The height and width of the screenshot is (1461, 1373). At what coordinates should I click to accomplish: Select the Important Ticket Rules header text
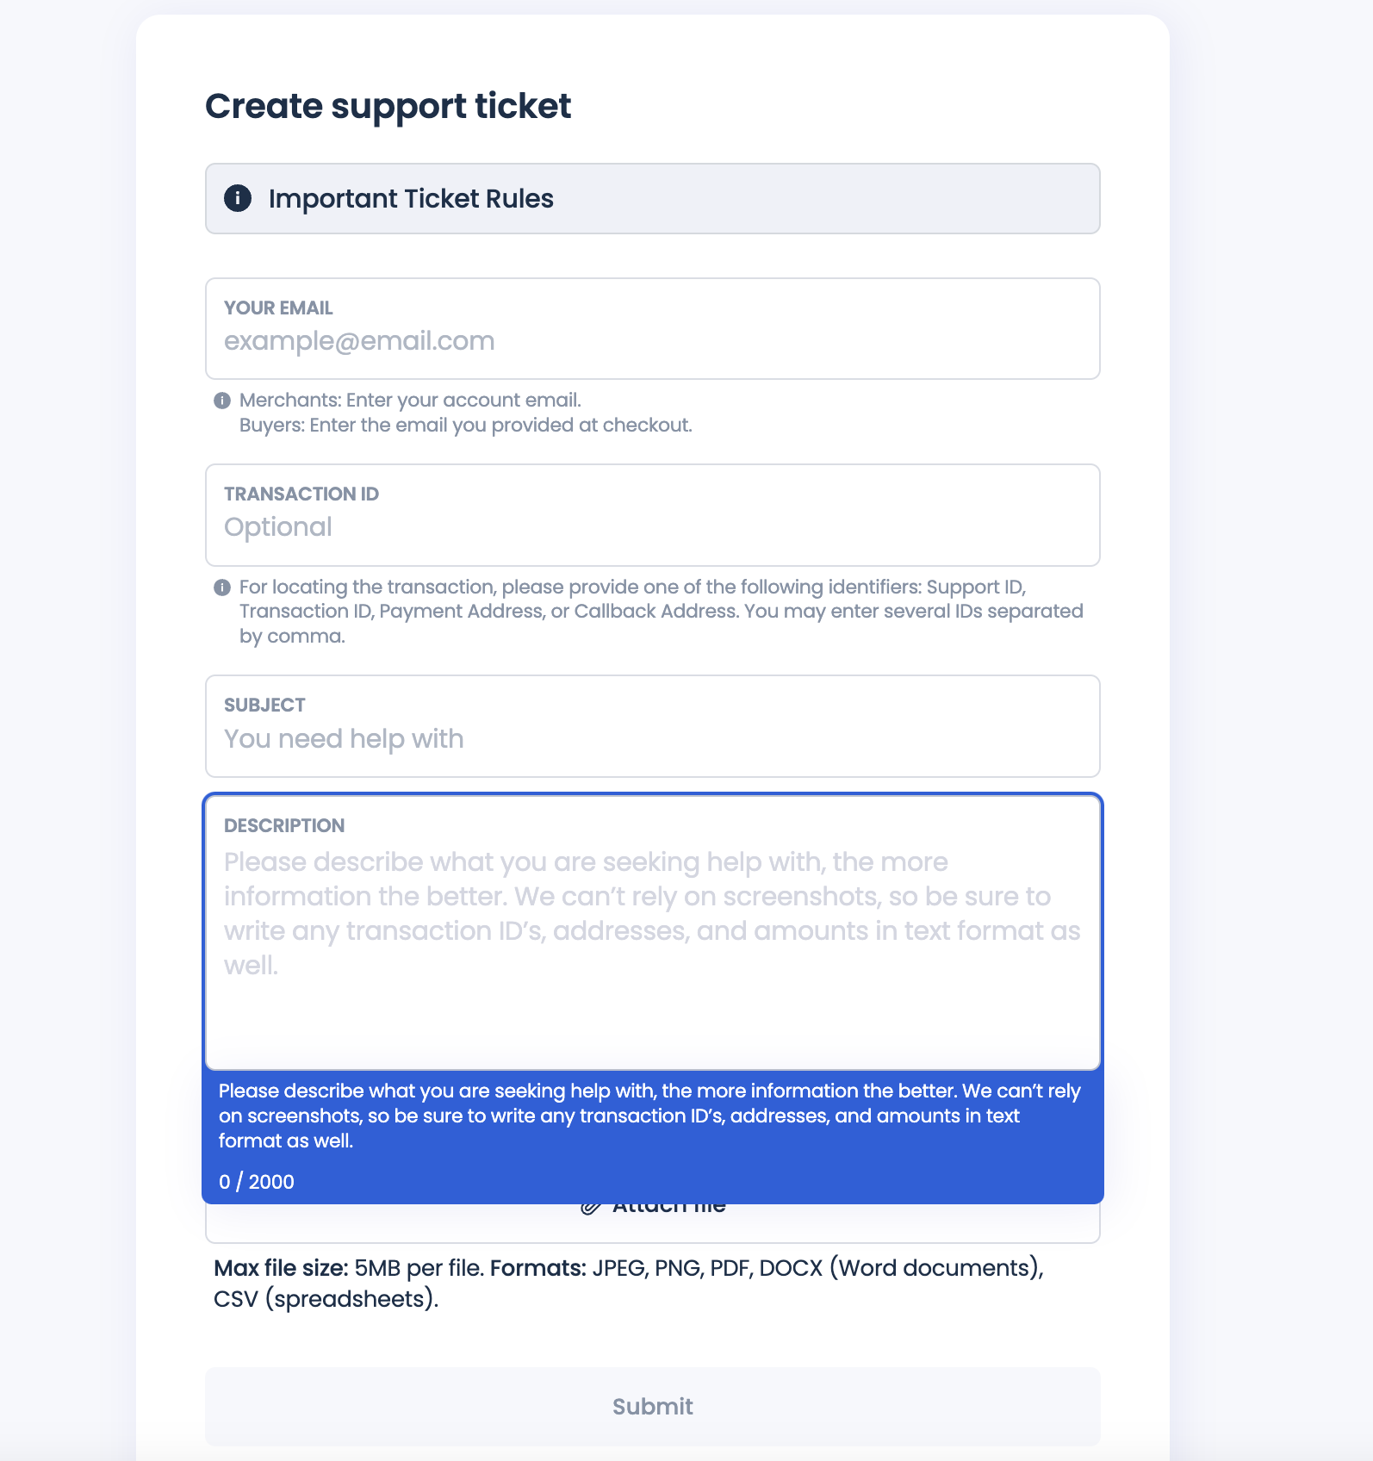pyautogui.click(x=412, y=198)
